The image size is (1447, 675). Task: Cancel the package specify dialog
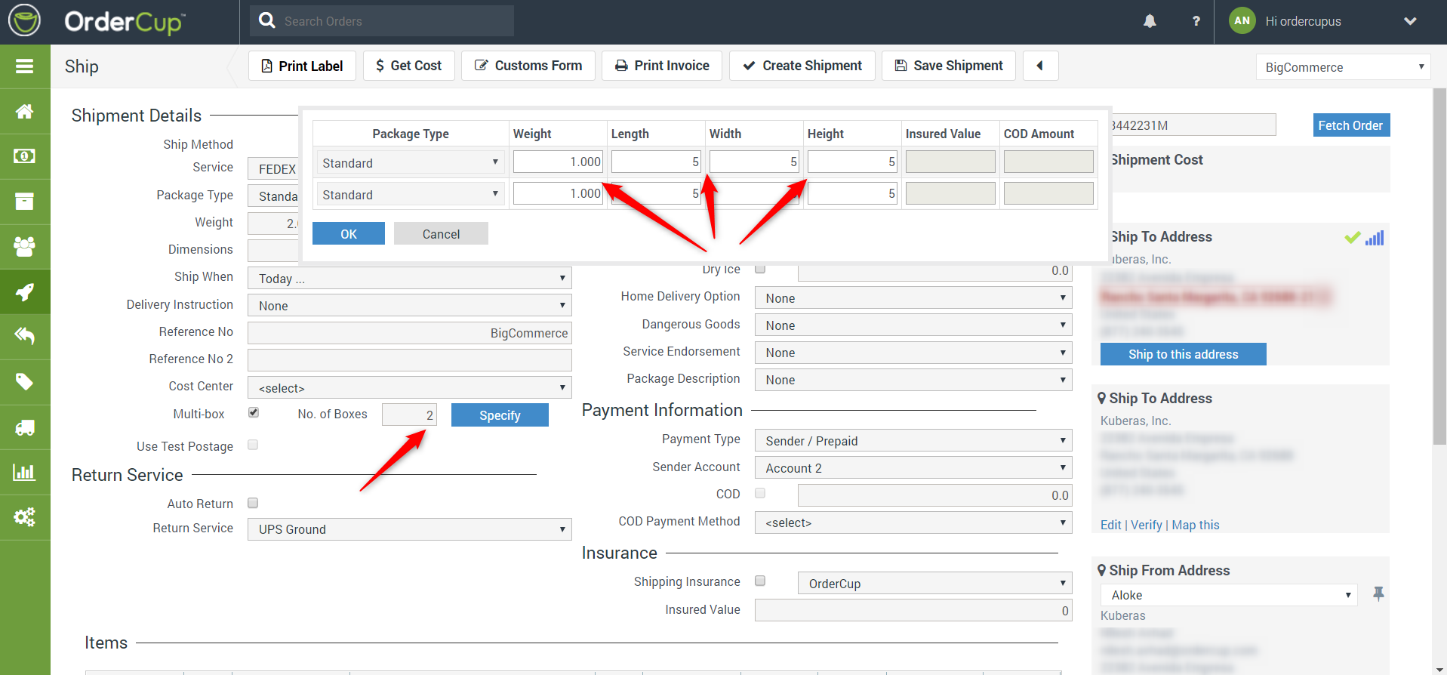(441, 233)
